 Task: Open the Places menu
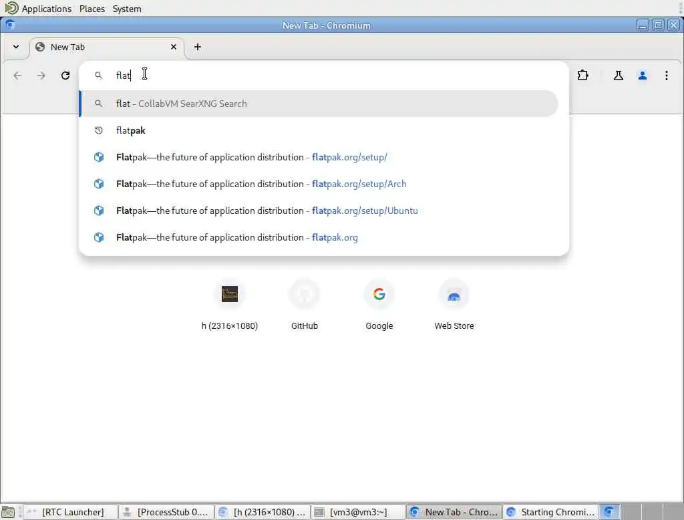tap(92, 9)
